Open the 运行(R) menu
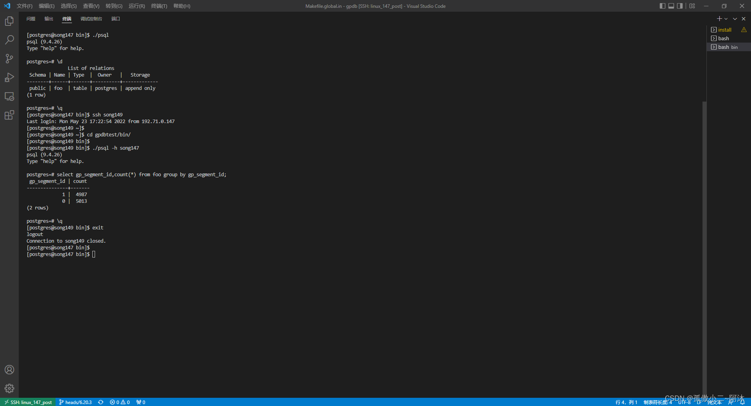 click(x=137, y=6)
